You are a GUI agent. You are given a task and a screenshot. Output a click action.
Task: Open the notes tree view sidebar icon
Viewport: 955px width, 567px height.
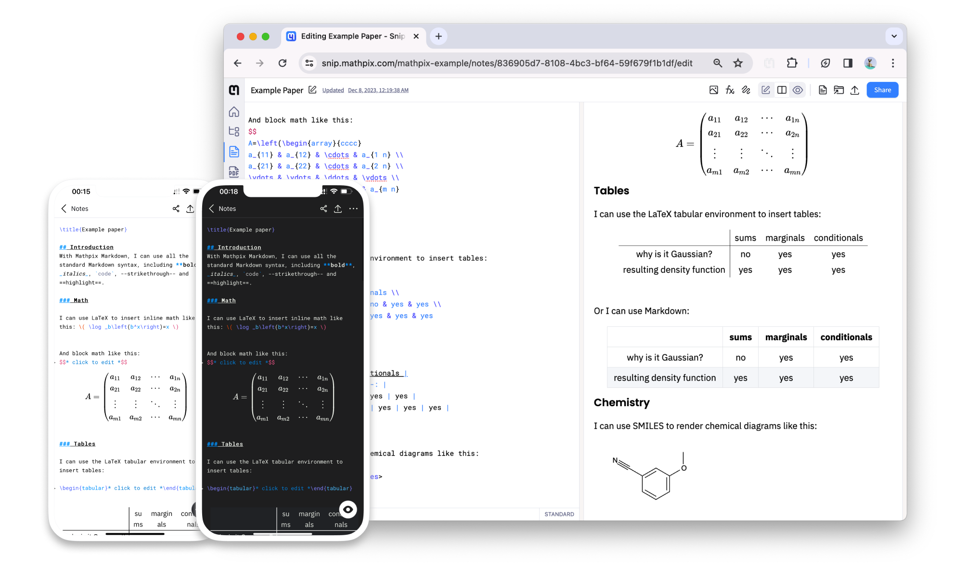click(x=234, y=131)
